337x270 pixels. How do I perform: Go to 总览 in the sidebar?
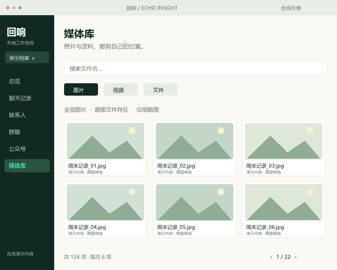coord(15,81)
